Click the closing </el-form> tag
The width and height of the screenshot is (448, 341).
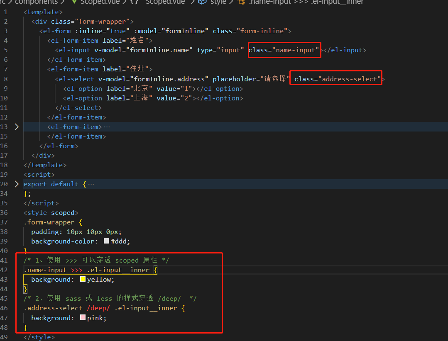tap(59, 146)
